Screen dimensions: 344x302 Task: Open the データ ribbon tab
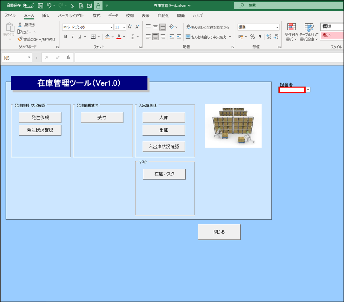point(113,16)
